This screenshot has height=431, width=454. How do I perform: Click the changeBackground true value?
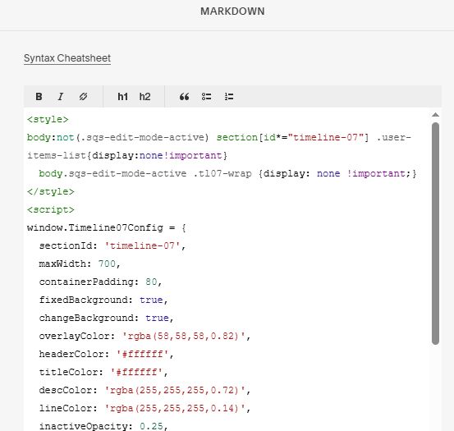[157, 318]
